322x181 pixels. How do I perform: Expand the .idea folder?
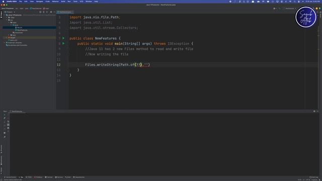[7, 18]
